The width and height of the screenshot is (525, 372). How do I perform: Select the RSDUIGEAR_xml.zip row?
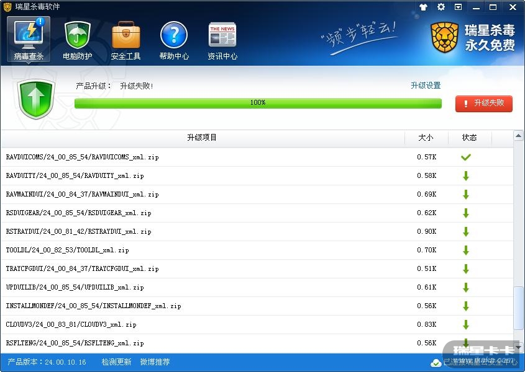(257, 213)
